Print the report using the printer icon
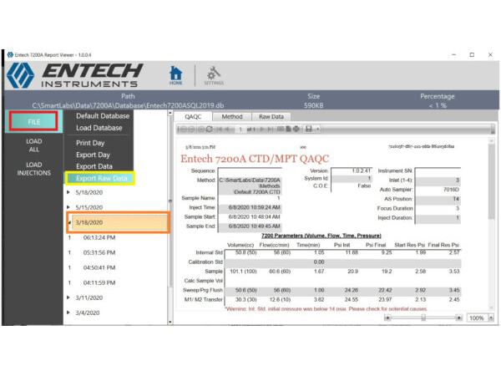501x376 pixels. (x=296, y=129)
